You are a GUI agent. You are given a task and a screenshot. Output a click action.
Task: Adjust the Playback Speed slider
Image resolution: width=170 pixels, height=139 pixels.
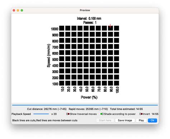(x=41, y=114)
